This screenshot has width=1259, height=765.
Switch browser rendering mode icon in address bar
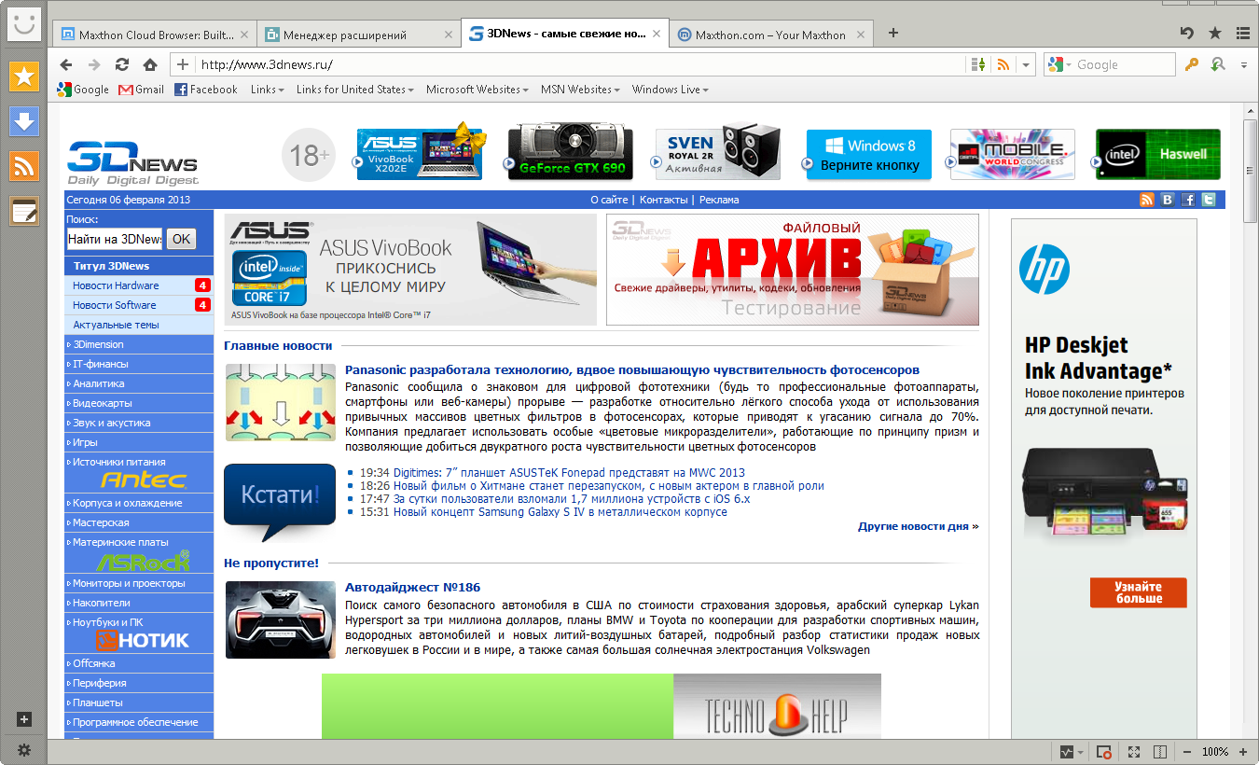(978, 64)
